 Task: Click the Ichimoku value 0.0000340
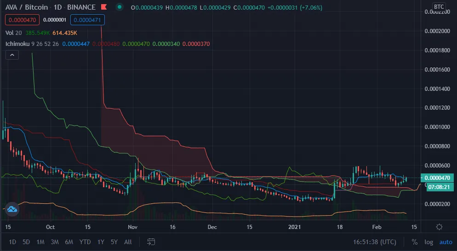pyautogui.click(x=166, y=44)
